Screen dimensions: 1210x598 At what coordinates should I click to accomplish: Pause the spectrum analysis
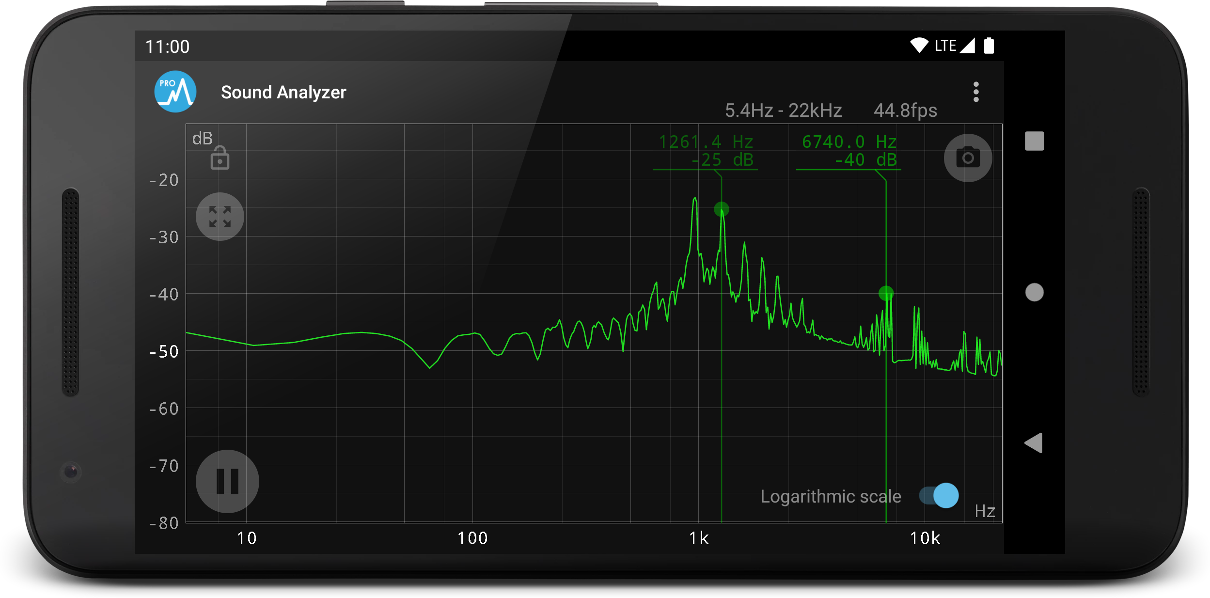click(227, 481)
